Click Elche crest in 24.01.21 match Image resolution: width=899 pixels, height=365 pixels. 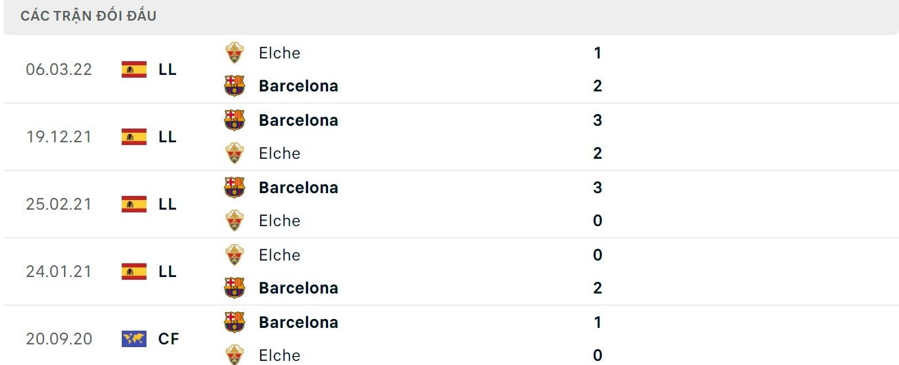click(x=235, y=255)
